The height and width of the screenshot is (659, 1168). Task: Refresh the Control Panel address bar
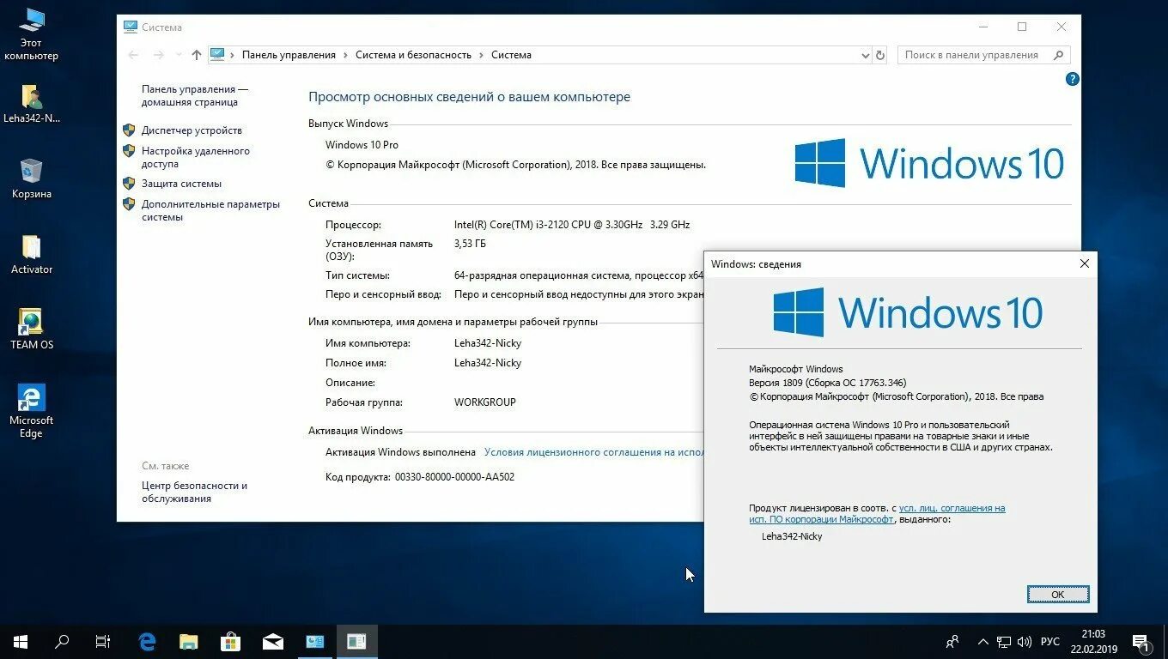pyautogui.click(x=879, y=55)
